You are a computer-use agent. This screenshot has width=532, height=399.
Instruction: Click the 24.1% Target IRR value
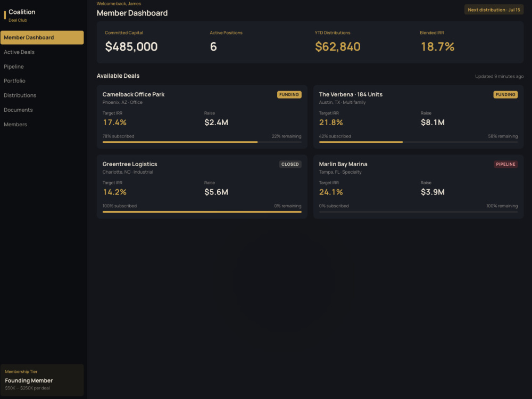pyautogui.click(x=331, y=192)
